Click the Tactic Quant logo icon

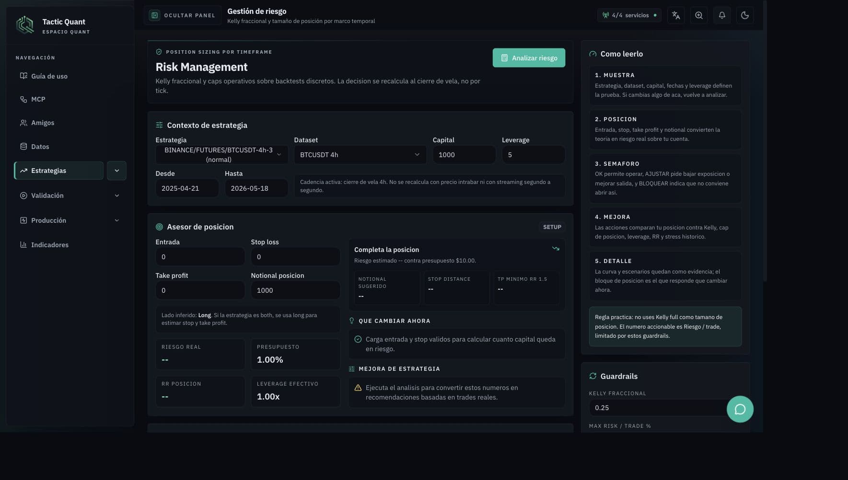25,25
